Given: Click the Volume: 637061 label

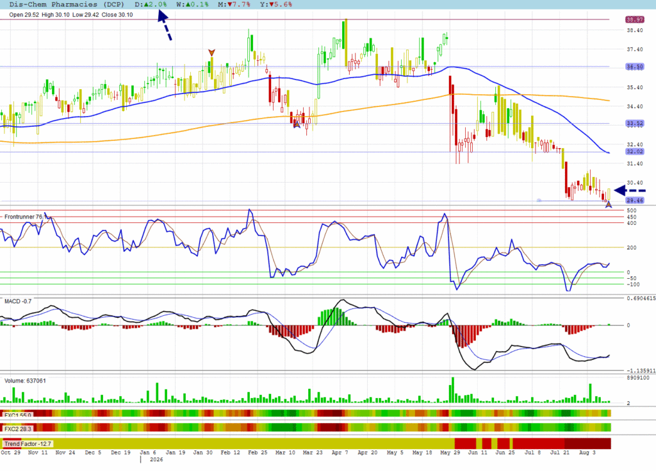Looking at the screenshot, I should (x=25, y=381).
